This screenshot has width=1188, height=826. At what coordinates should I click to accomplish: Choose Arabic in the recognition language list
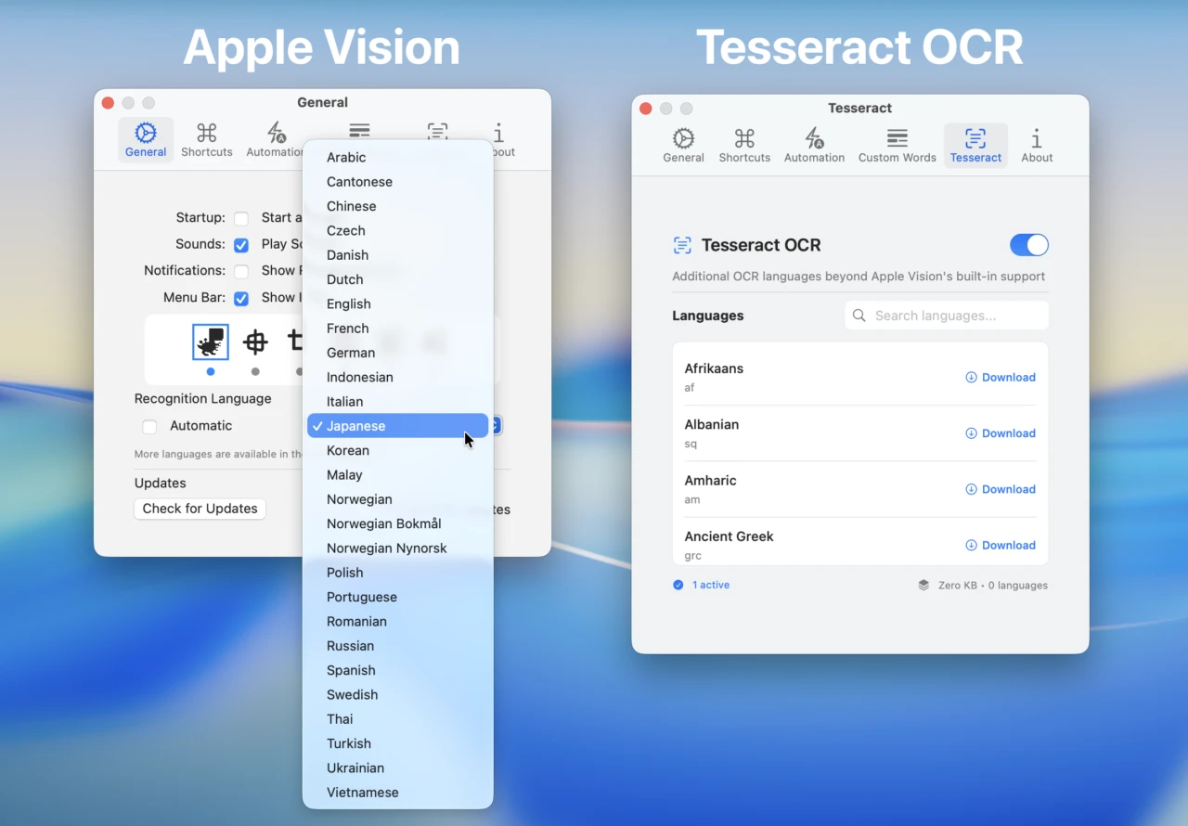pyautogui.click(x=345, y=157)
